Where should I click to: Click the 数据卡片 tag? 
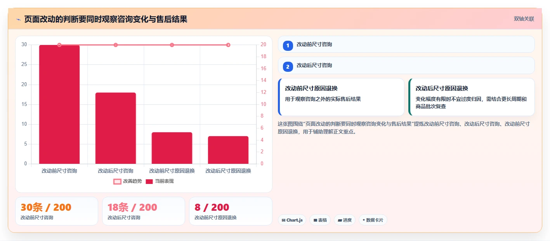click(373, 220)
